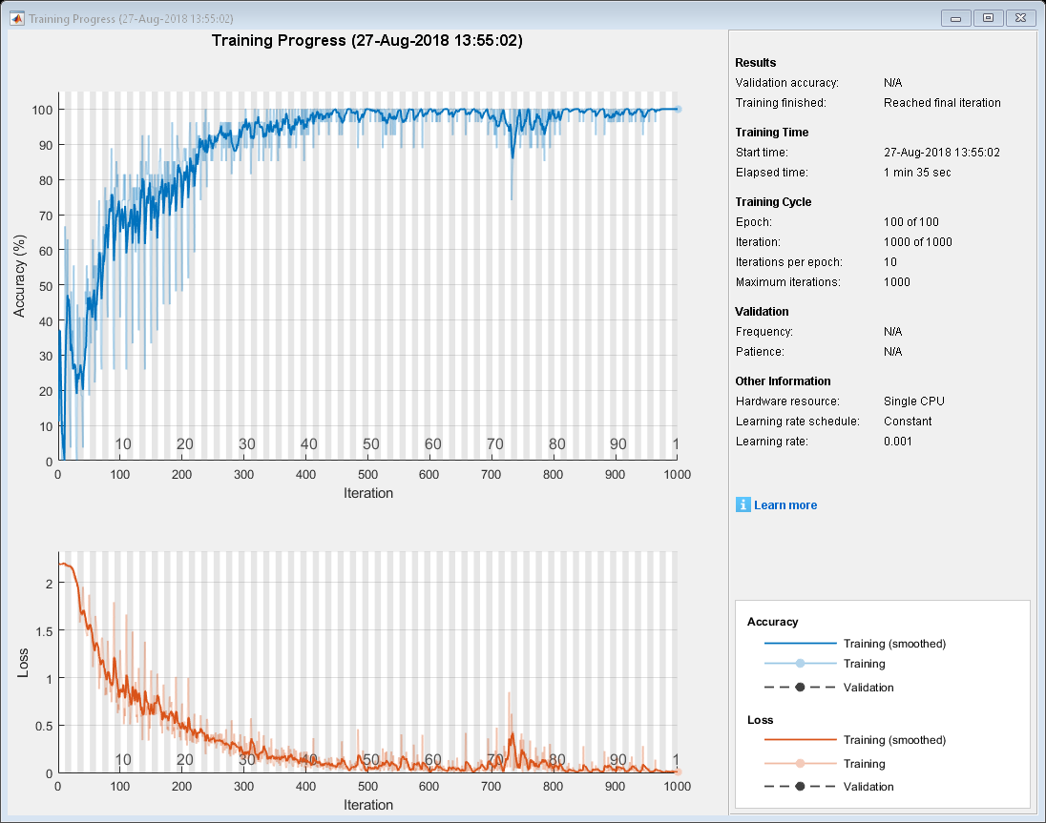Click the 1.5 tick on loss y-axis
1046x823 pixels.
tap(44, 631)
